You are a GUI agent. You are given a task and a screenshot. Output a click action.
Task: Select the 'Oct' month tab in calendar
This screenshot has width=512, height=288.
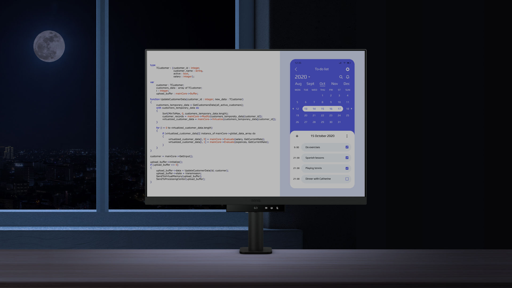pos(322,83)
